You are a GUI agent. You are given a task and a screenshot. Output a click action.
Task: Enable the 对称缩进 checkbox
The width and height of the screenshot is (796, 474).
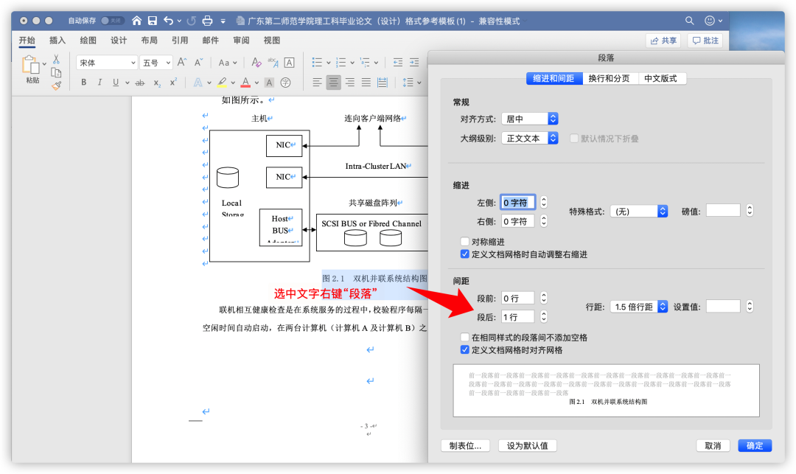pos(465,242)
